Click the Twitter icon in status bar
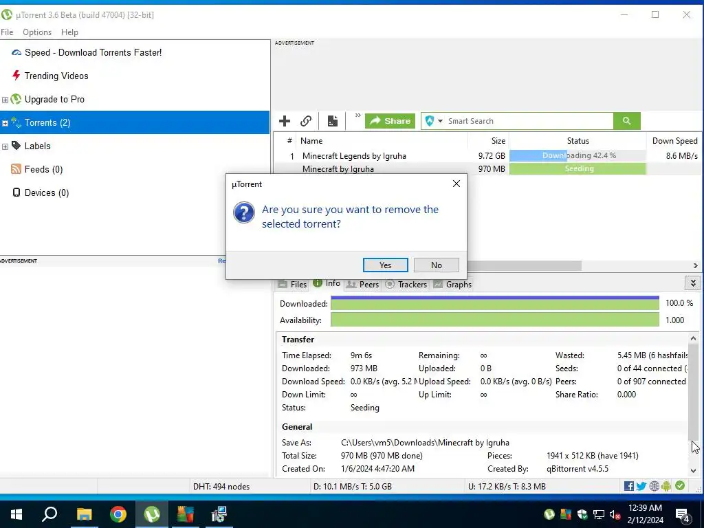 click(x=641, y=486)
